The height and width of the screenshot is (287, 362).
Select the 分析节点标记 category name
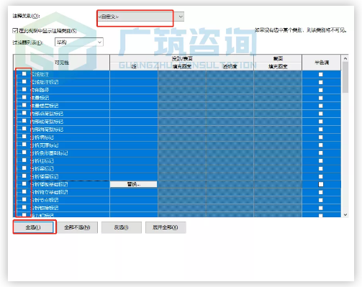coord(45,200)
